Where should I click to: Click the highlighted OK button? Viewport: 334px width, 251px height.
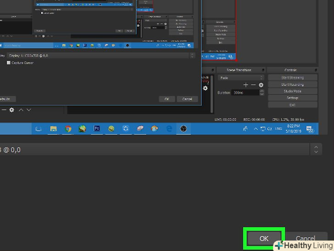(x=264, y=238)
